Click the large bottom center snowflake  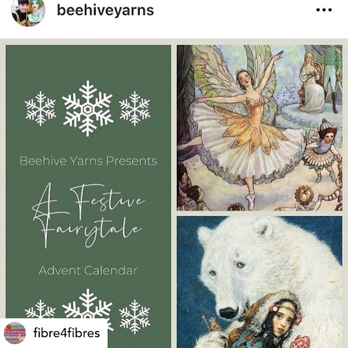88,305
